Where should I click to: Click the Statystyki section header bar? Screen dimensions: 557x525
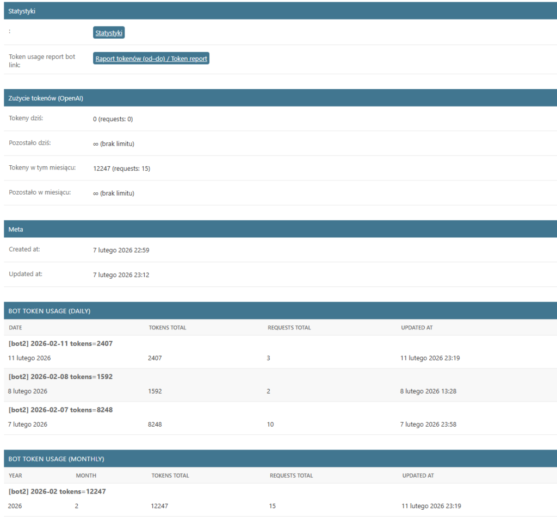coord(278,11)
